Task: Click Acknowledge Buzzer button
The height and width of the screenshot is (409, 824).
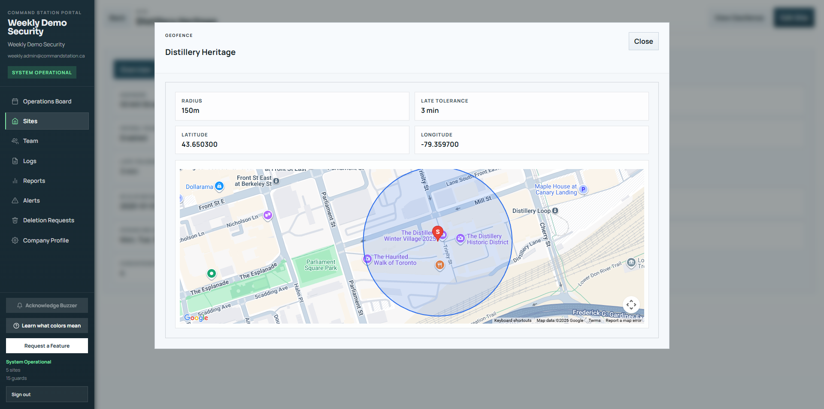Action: pyautogui.click(x=47, y=306)
